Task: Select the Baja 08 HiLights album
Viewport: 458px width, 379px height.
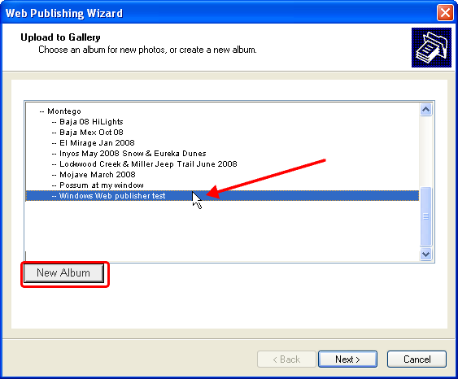Action: point(91,122)
